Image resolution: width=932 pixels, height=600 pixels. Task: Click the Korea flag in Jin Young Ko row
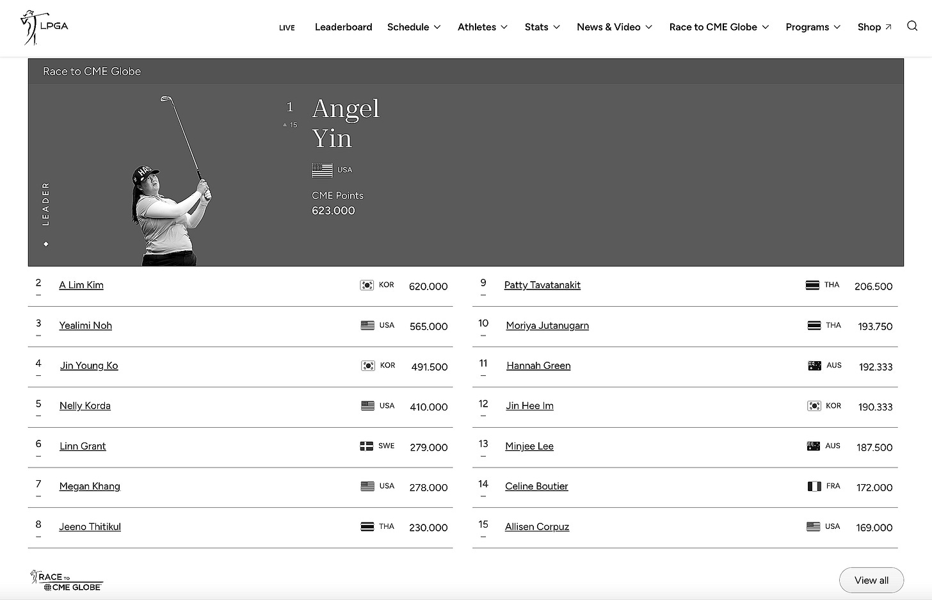click(368, 366)
